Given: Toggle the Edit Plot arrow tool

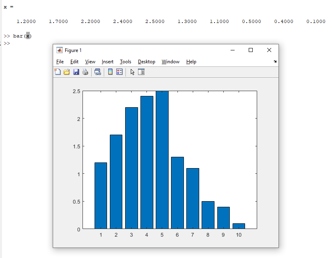Looking at the screenshot, I should pyautogui.click(x=132, y=72).
